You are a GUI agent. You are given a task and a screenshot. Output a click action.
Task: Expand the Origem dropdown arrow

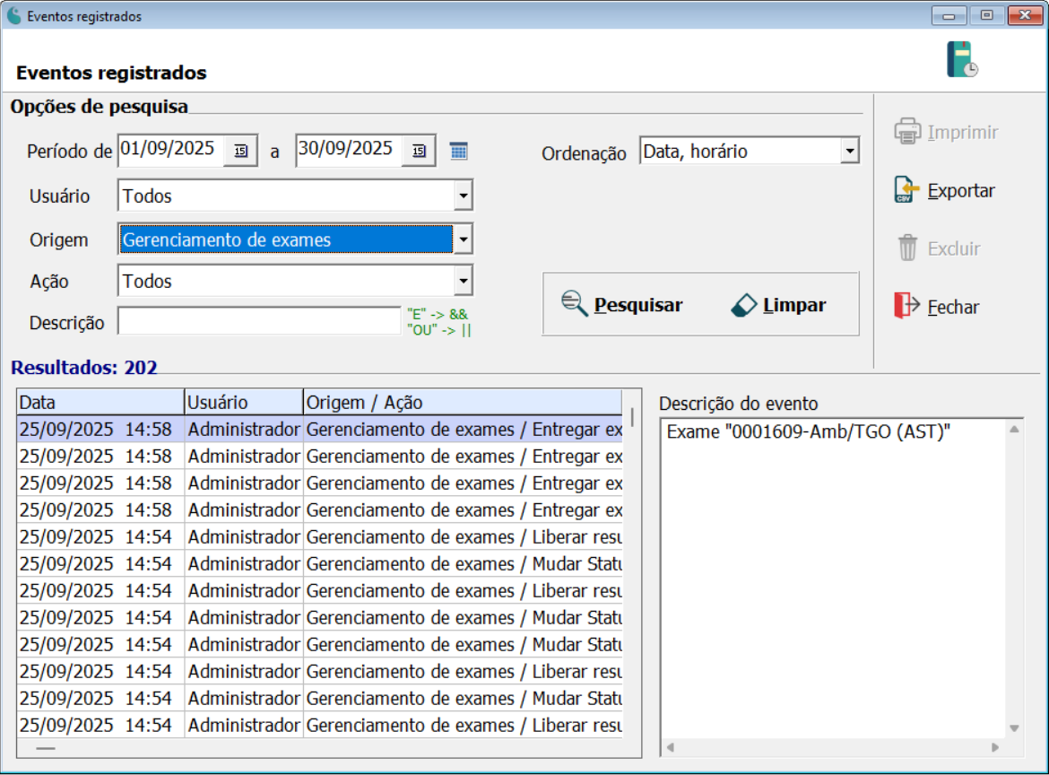coord(463,239)
